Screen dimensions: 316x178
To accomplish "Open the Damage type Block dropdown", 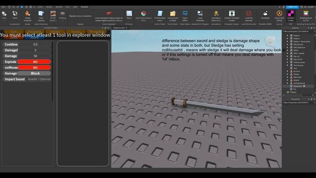I will tap(34, 74).
